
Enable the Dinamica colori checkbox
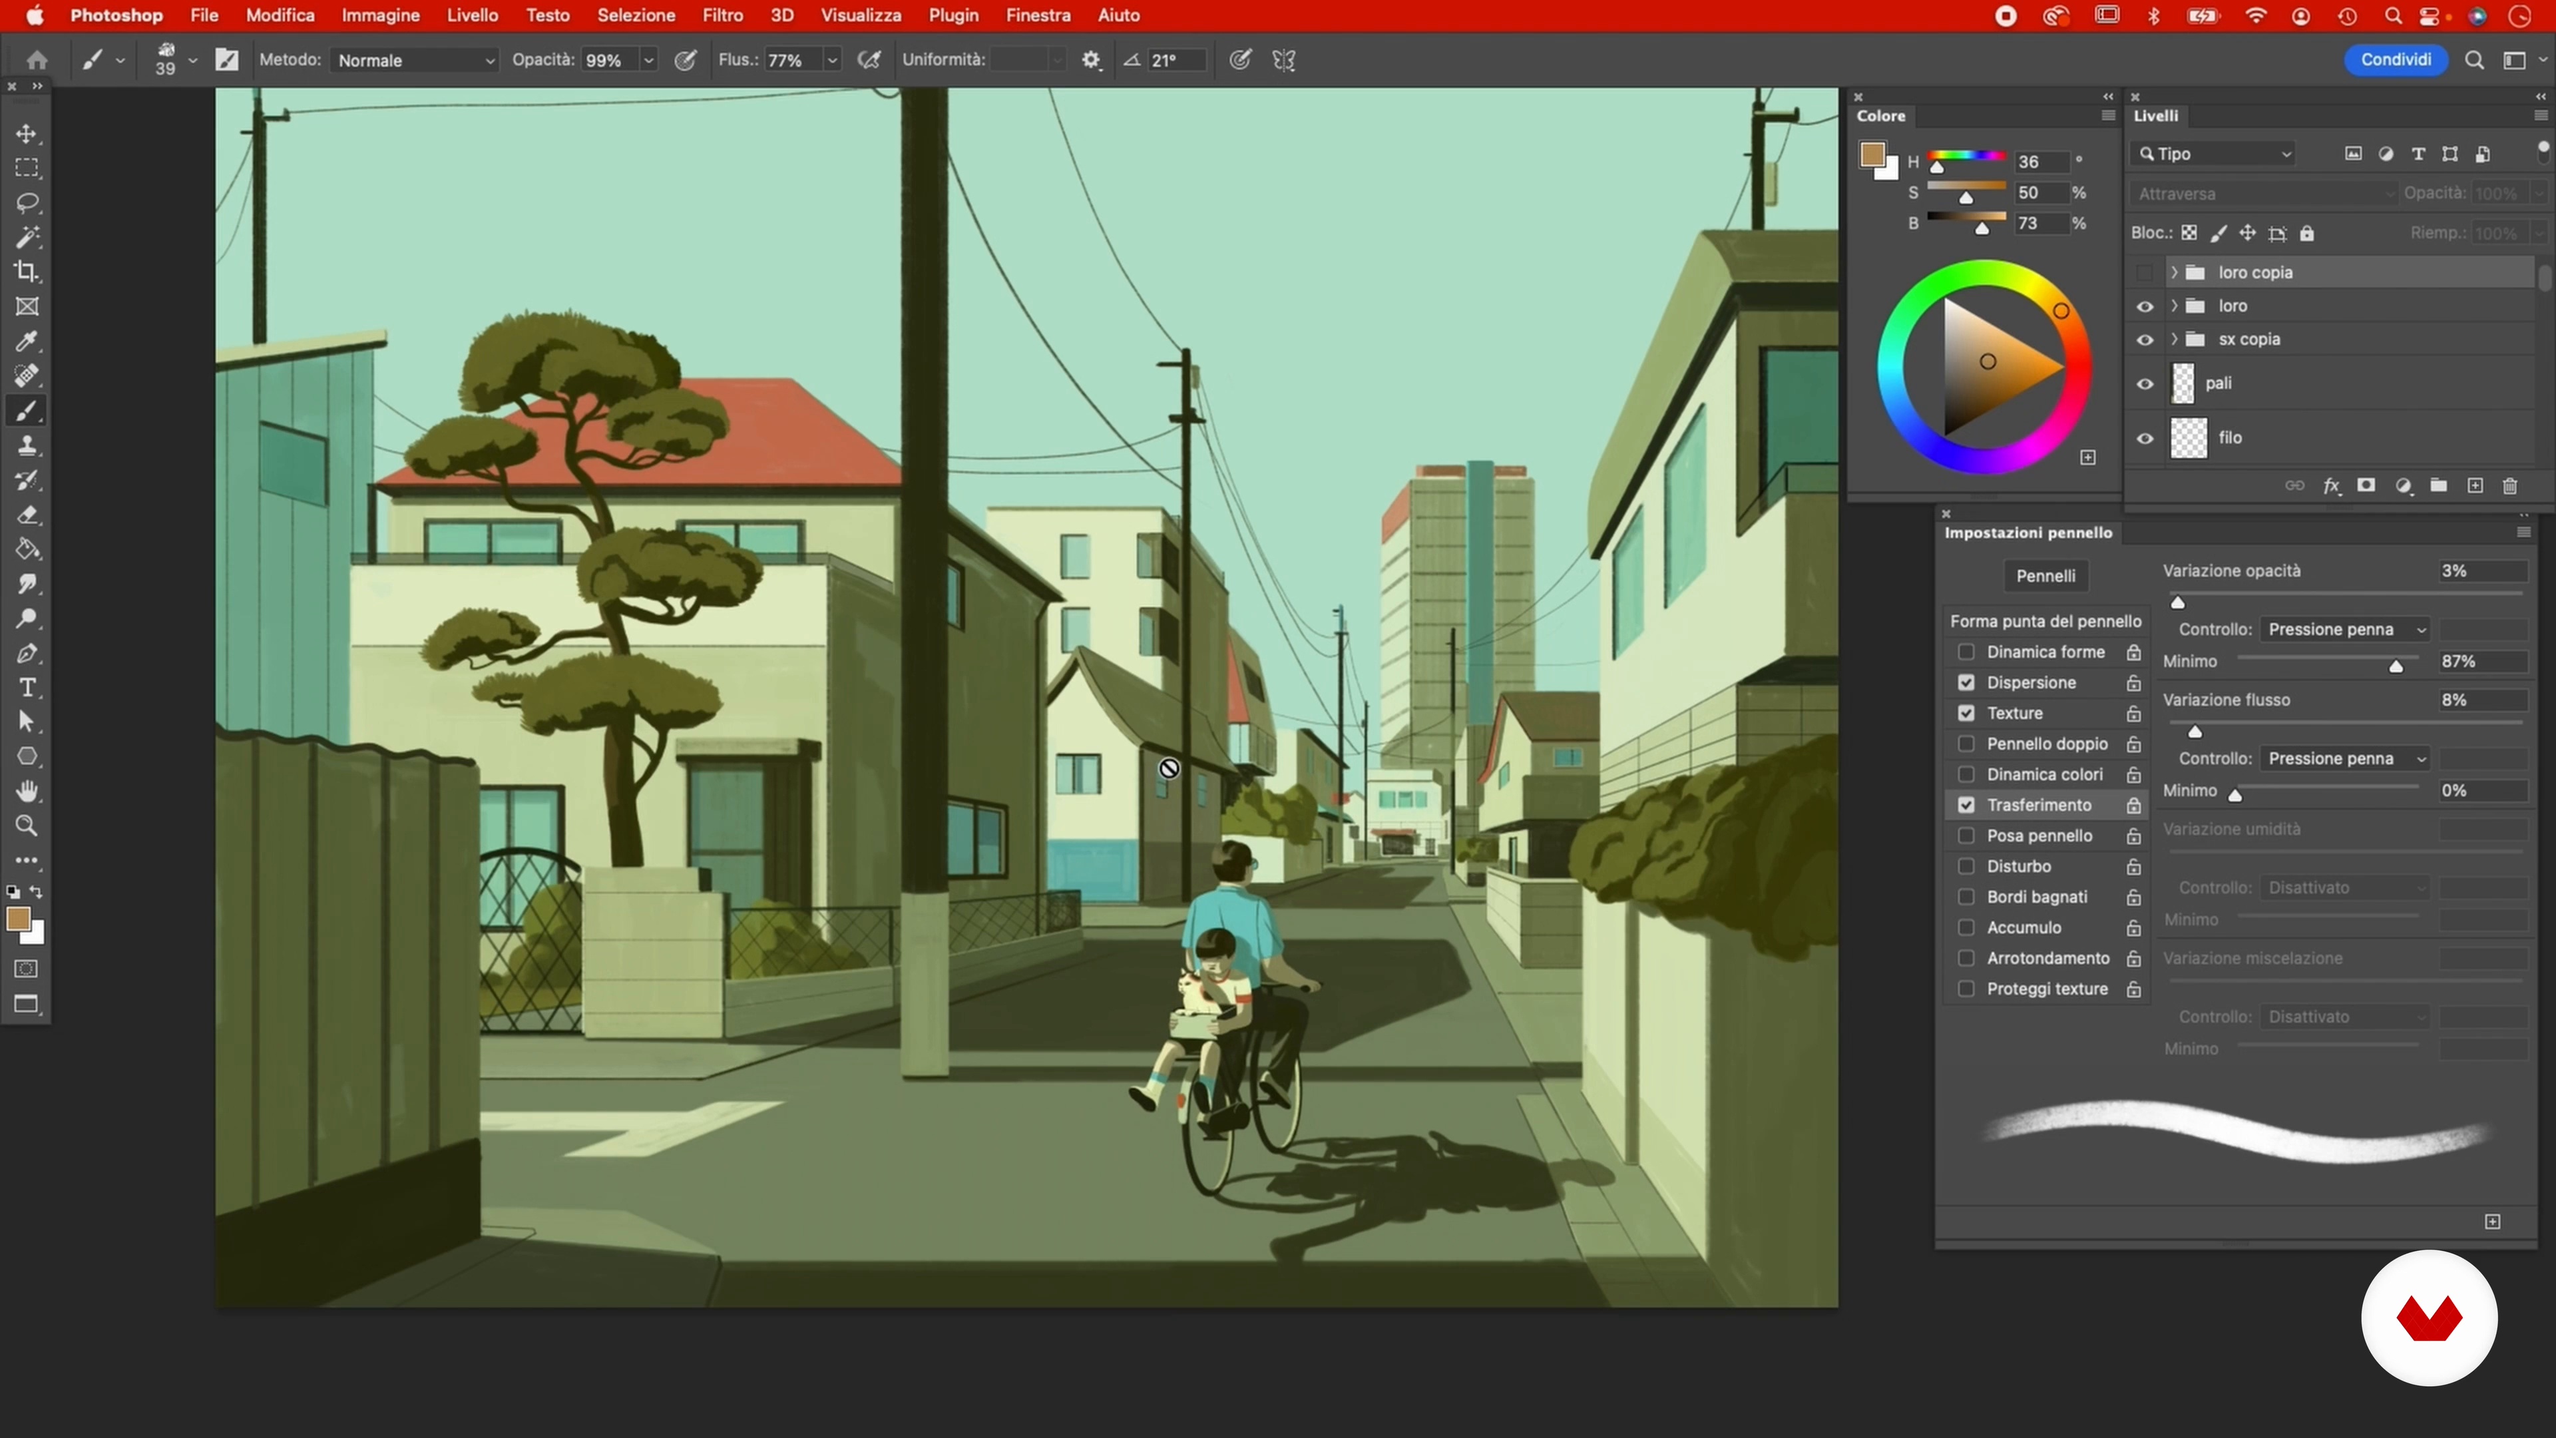point(1966,775)
